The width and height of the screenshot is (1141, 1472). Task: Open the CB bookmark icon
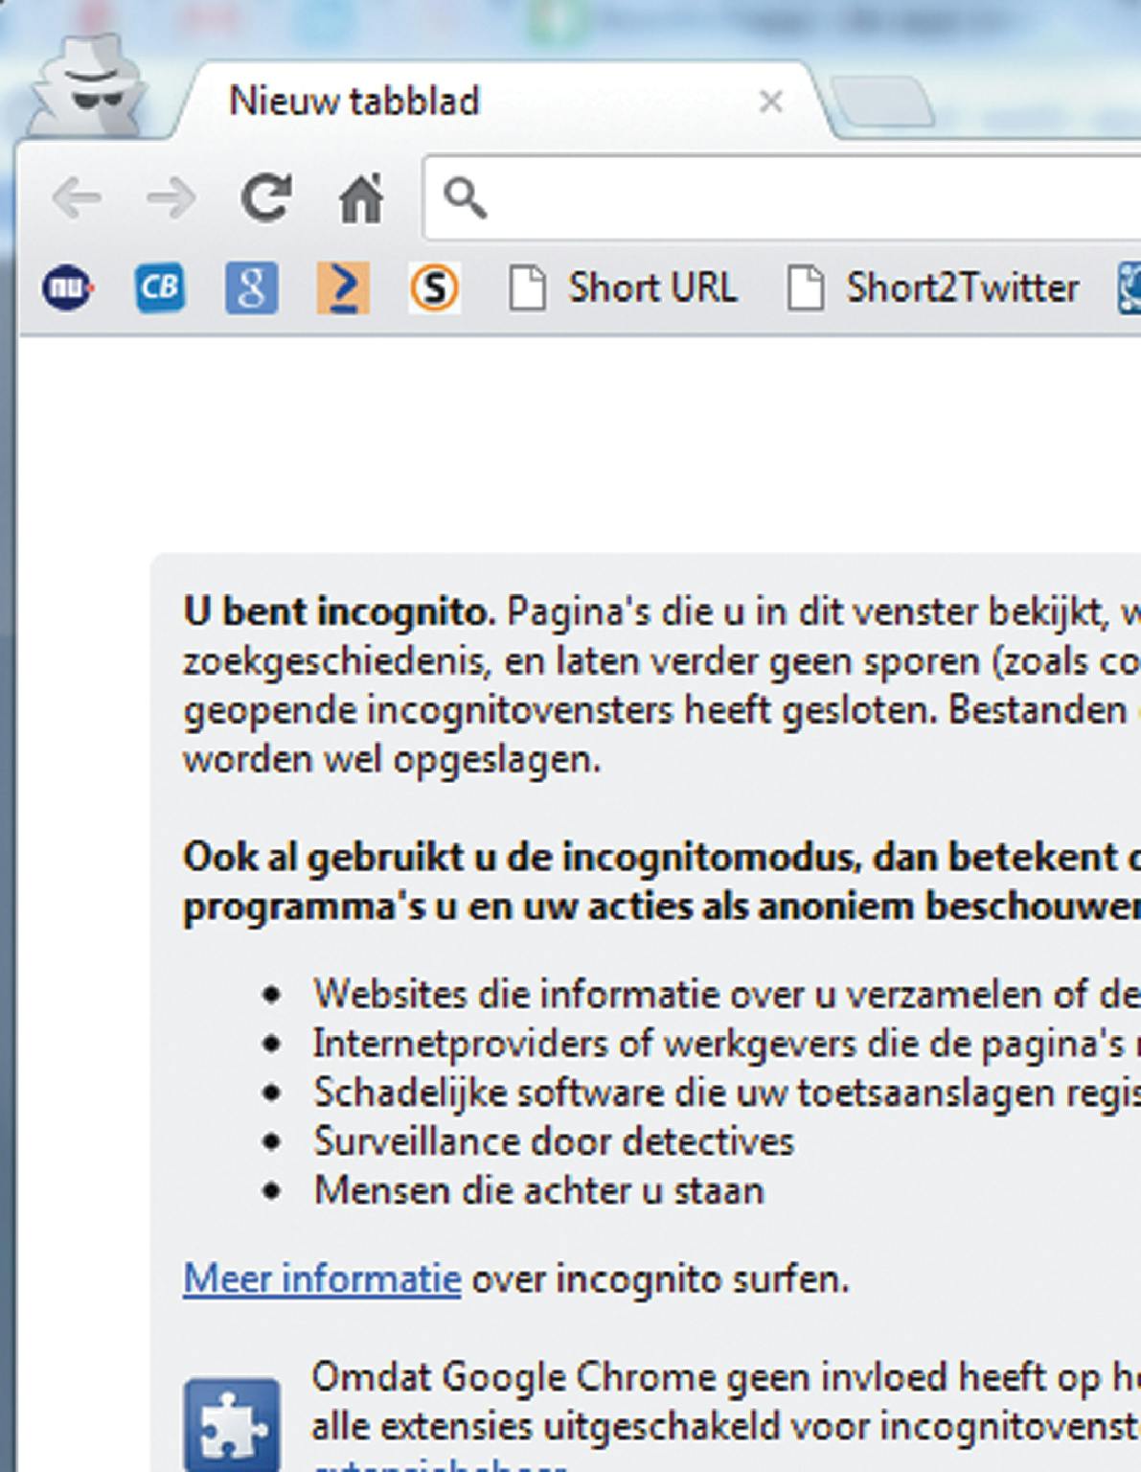pos(161,285)
